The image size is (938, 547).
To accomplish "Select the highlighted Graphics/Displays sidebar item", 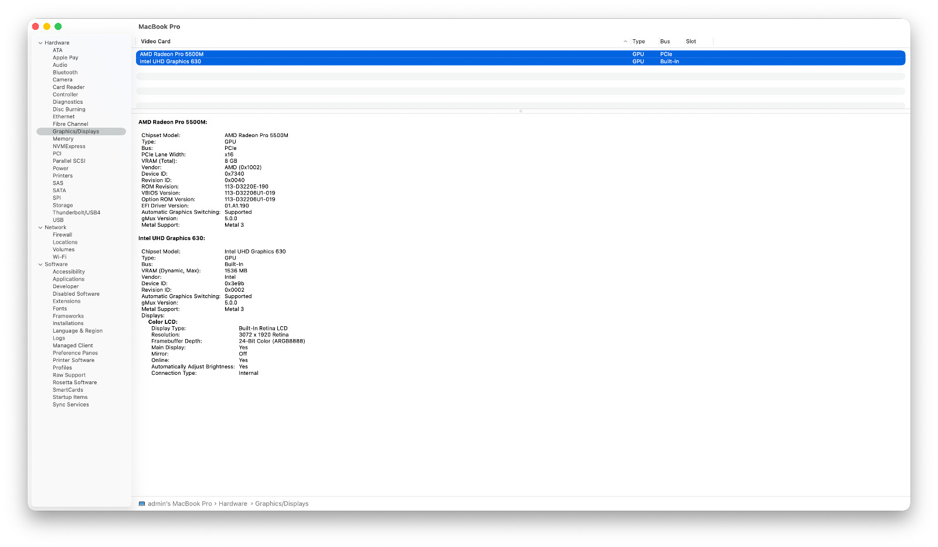I will [x=81, y=132].
